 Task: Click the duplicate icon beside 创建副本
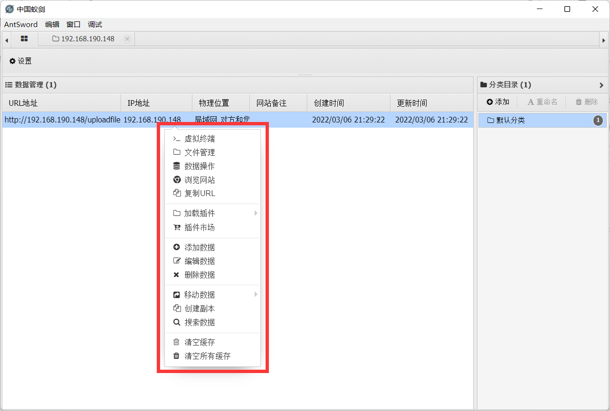click(x=176, y=308)
